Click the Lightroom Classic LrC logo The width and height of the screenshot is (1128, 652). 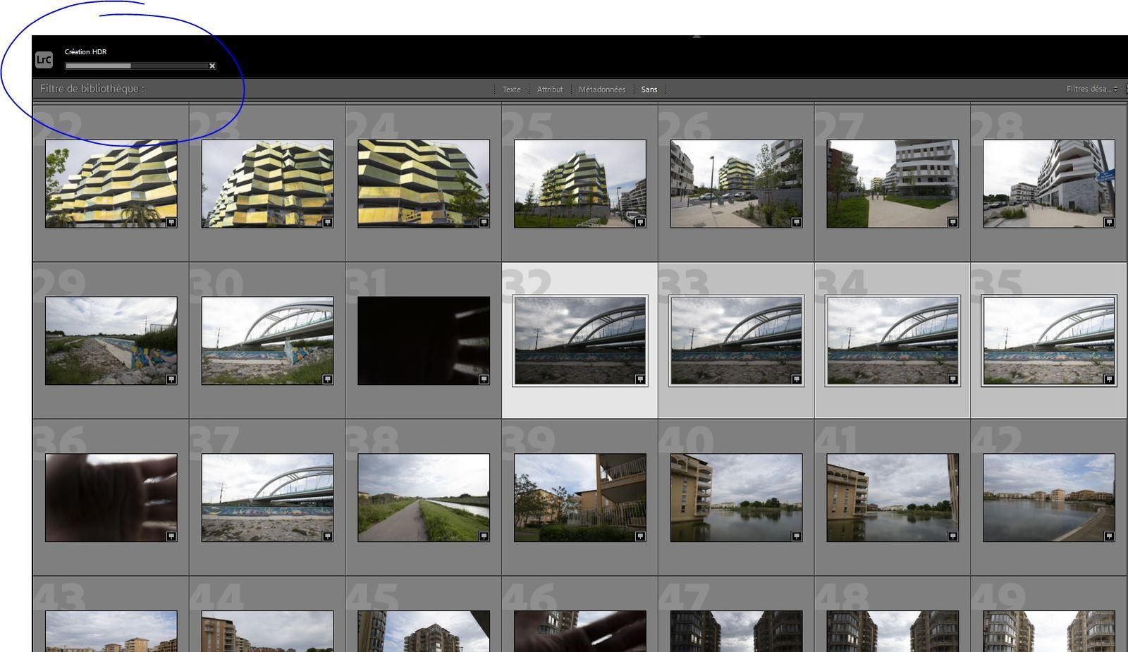pos(44,60)
